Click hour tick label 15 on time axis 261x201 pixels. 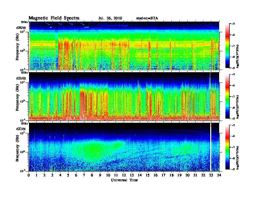(148, 175)
